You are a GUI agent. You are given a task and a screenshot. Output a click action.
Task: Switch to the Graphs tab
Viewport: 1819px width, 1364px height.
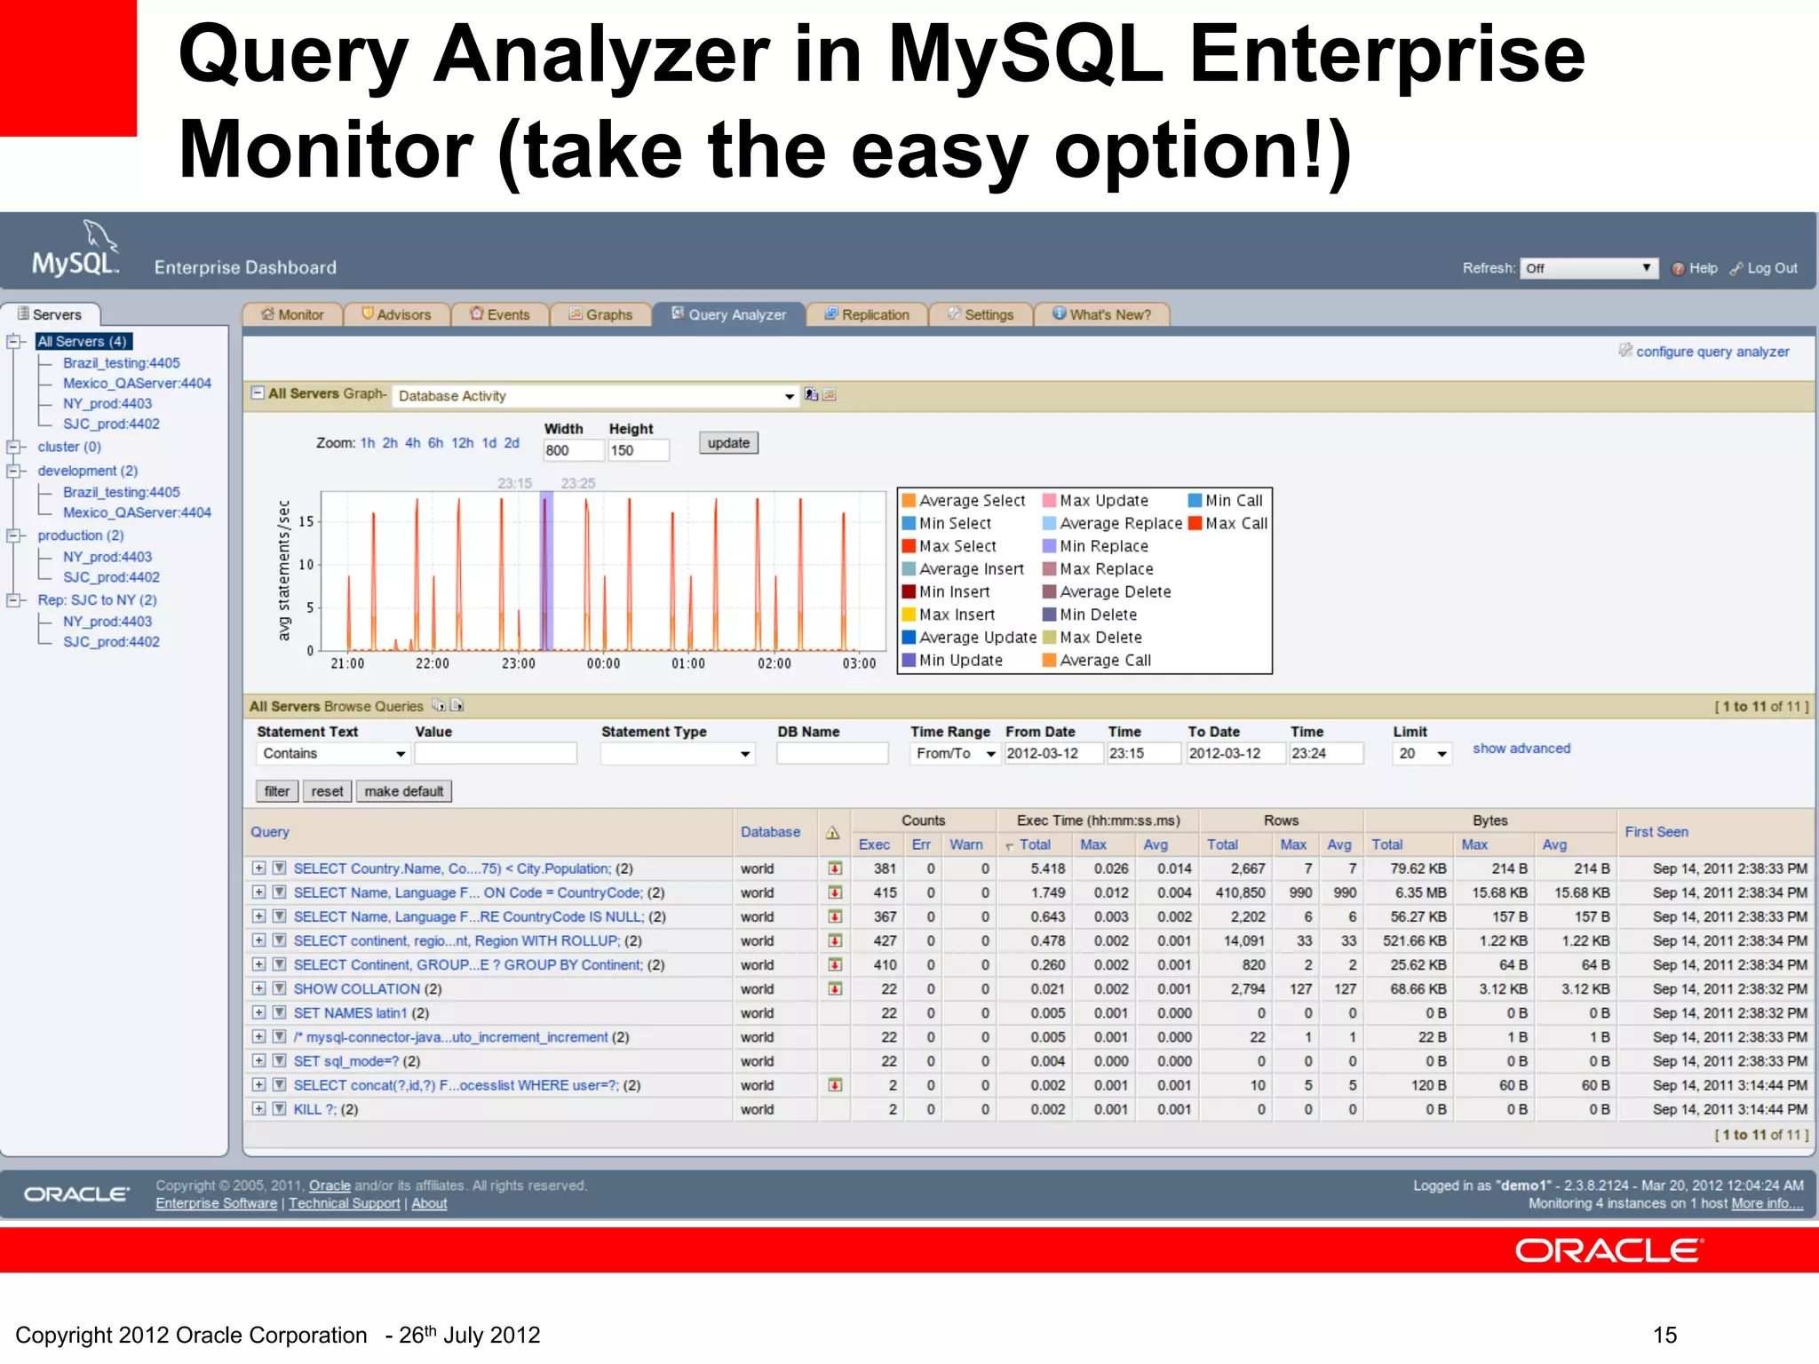[x=600, y=314]
